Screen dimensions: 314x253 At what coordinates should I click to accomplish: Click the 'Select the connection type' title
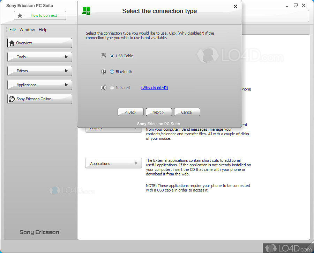(x=159, y=11)
